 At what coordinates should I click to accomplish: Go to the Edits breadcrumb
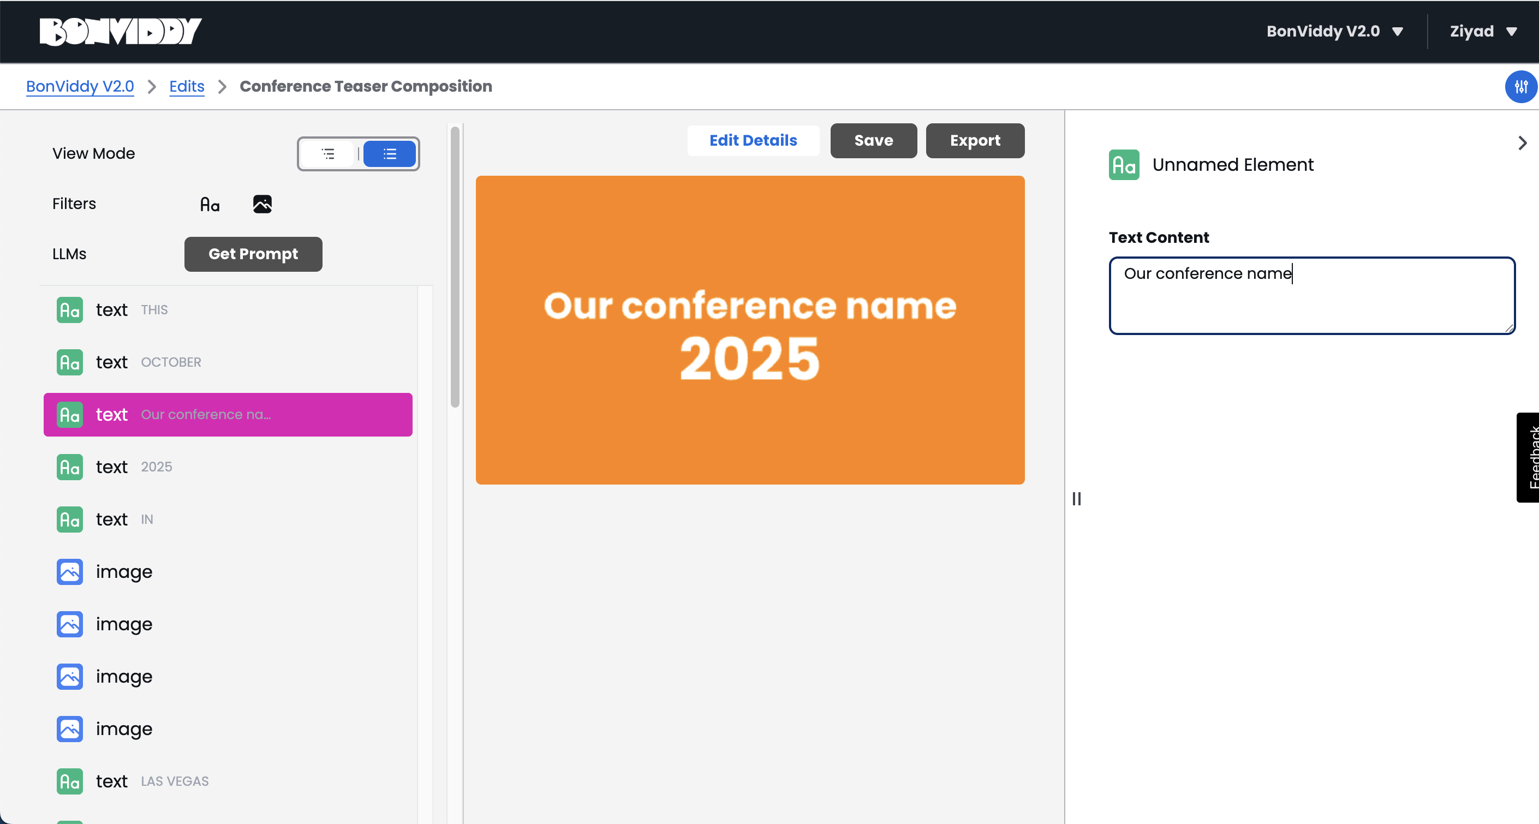(x=187, y=87)
